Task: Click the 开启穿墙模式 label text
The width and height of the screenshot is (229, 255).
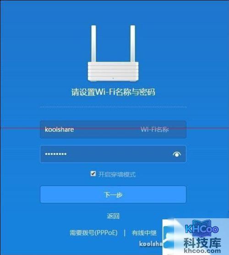Action: tap(117, 175)
